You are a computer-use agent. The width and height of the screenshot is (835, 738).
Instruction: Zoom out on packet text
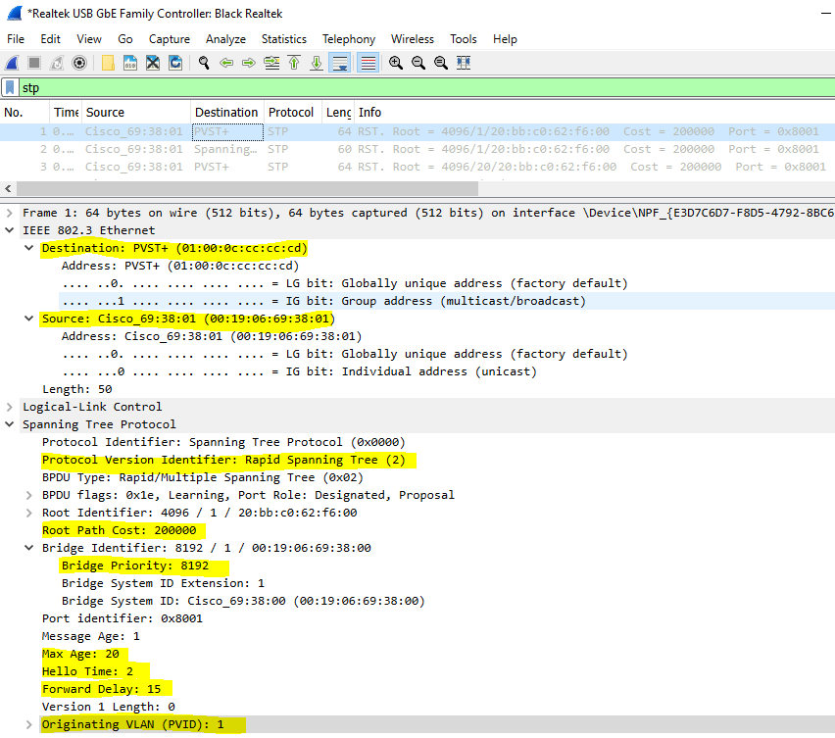(418, 63)
